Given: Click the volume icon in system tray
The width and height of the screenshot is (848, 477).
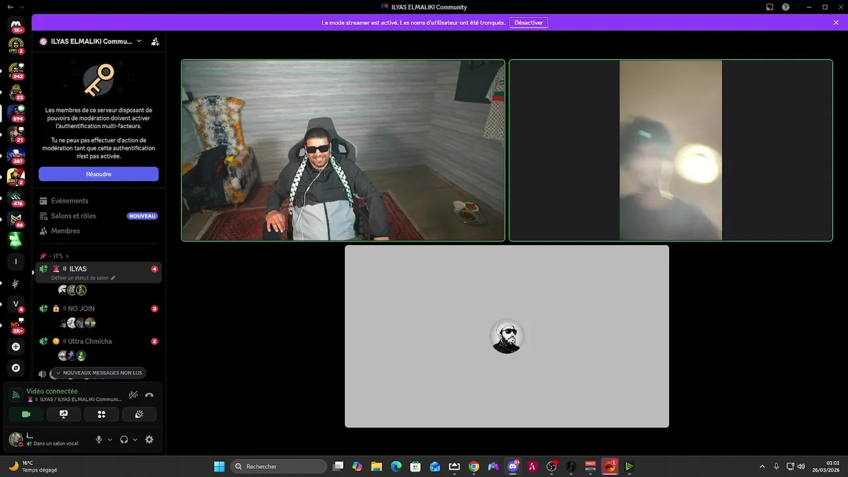Looking at the screenshot, I should click(x=802, y=466).
